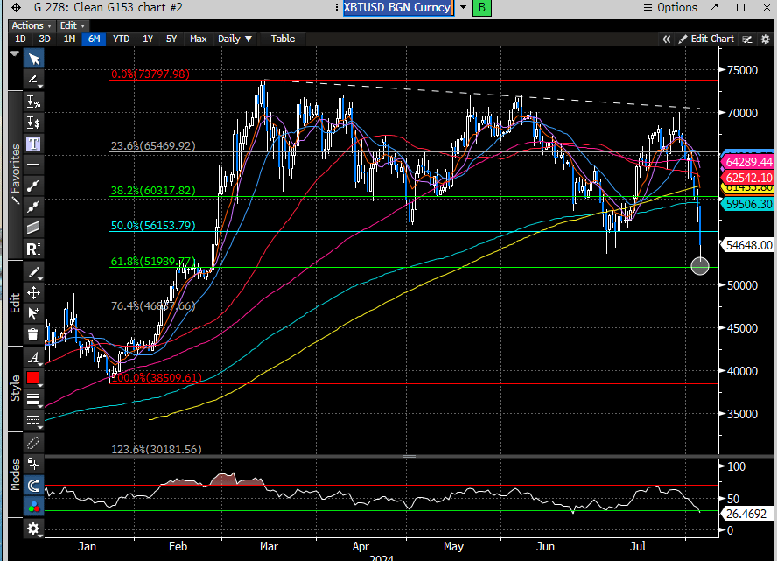The height and width of the screenshot is (561, 777).
Task: Choose the text annotation tool
Action: pyautogui.click(x=33, y=144)
